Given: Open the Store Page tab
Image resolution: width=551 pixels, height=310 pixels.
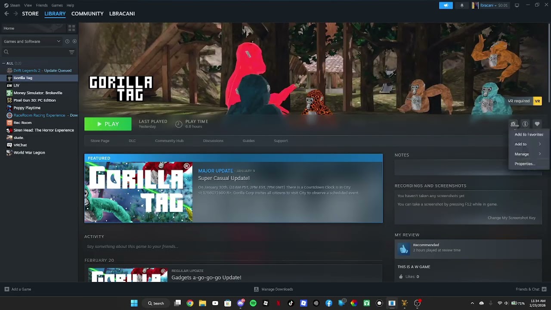Looking at the screenshot, I should pos(100,141).
